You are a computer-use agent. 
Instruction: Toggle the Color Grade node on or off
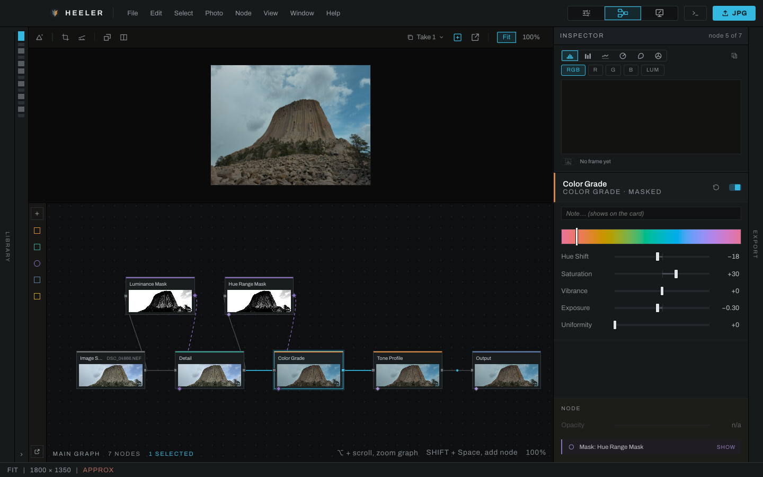[735, 187]
